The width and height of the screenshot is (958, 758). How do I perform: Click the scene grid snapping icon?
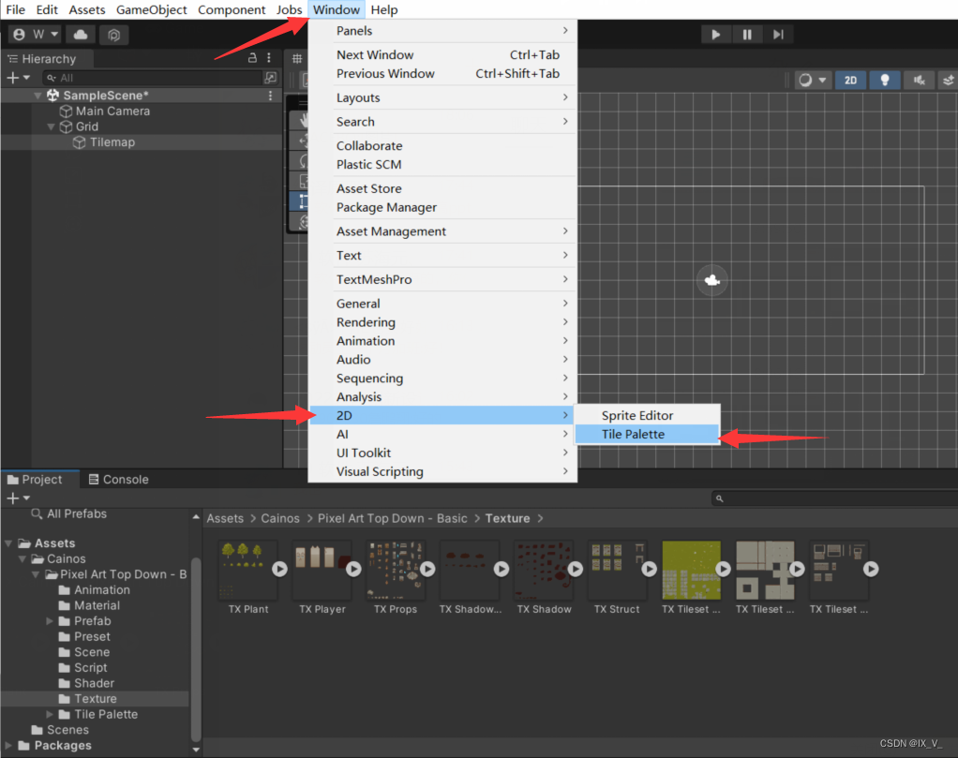(297, 59)
